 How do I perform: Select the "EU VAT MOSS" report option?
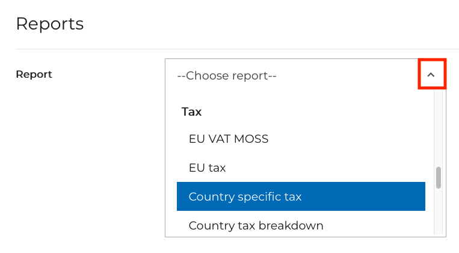click(x=229, y=139)
